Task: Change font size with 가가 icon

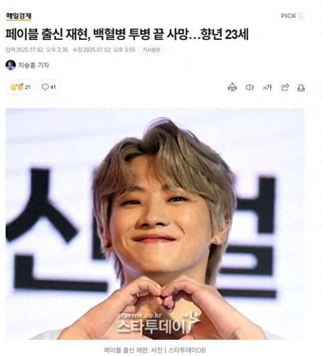Action: pos(267,87)
